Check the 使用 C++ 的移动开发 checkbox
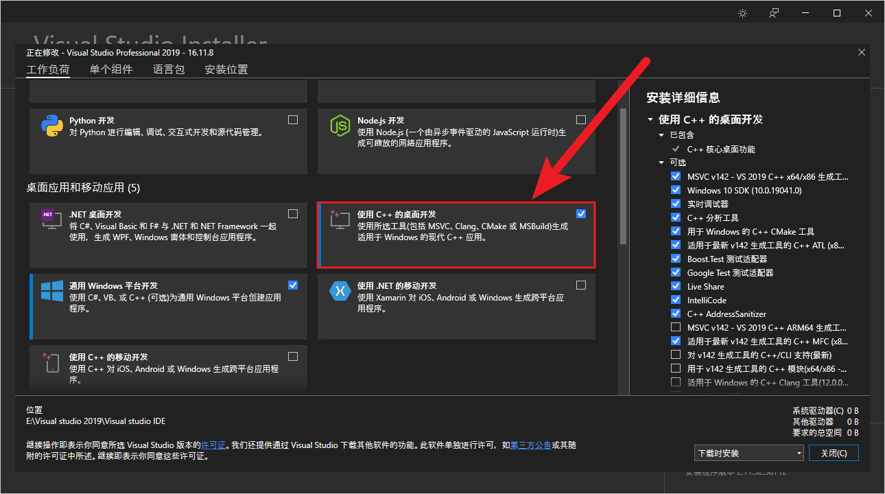 pyautogui.click(x=293, y=356)
